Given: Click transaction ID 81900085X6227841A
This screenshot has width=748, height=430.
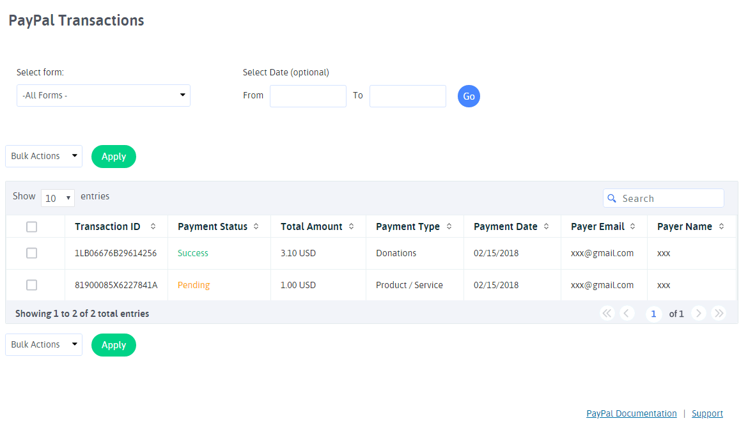Looking at the screenshot, I should pos(116,285).
